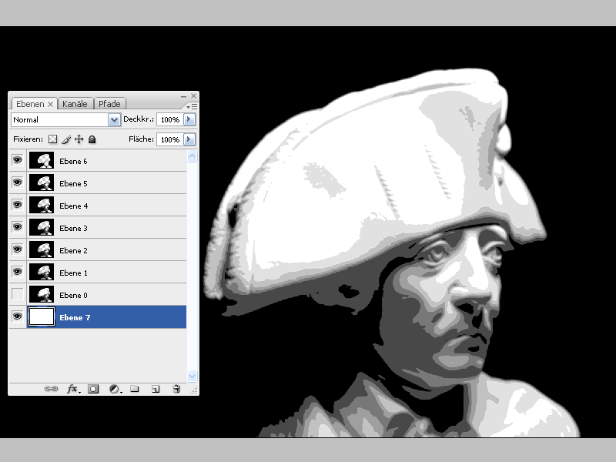The height and width of the screenshot is (462, 616).
Task: Open Deckkr. opacity slider arrow
Action: pyautogui.click(x=189, y=119)
